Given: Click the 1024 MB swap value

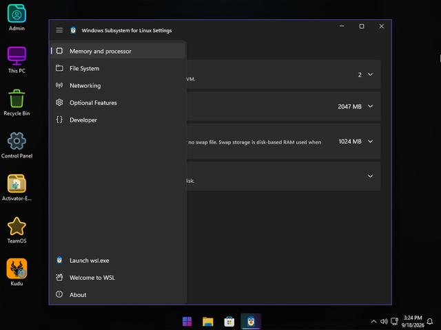Looking at the screenshot, I should [350, 142].
